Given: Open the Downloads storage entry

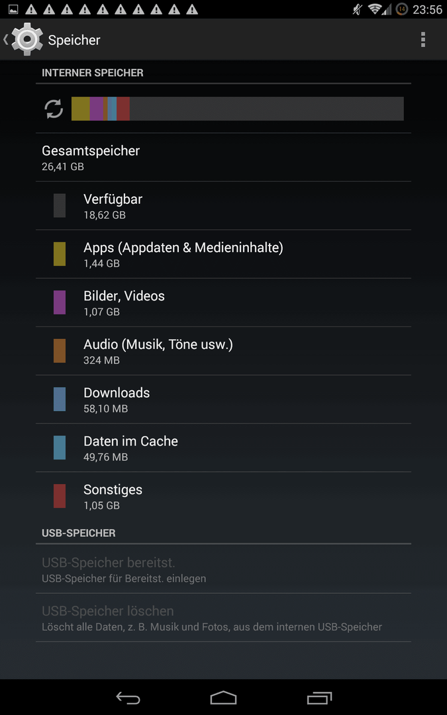Looking at the screenshot, I should click(x=224, y=399).
